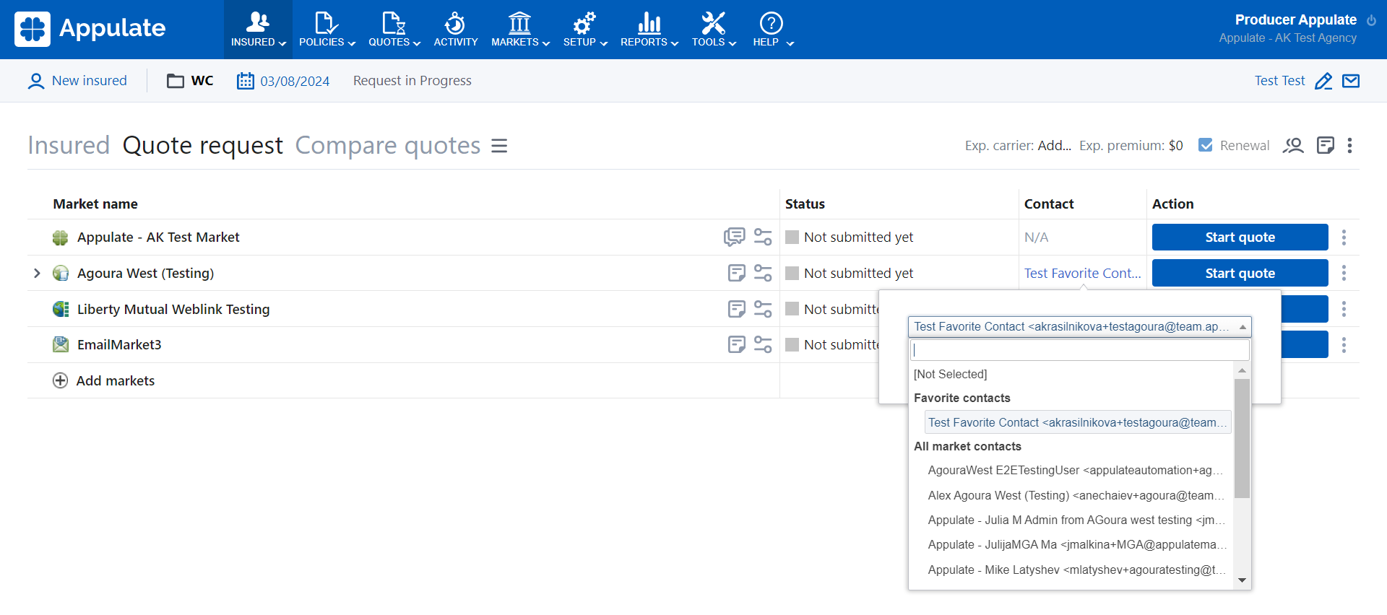Click the contact list scroll down arrow
Image resolution: width=1387 pixels, height=615 pixels.
point(1242,580)
